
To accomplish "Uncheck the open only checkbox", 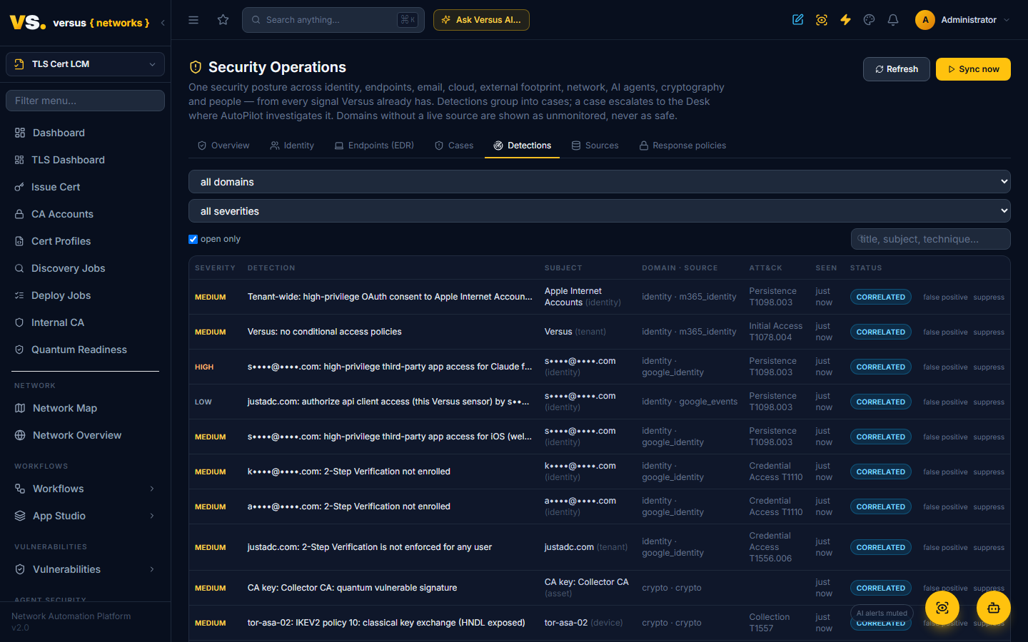I will [x=193, y=239].
